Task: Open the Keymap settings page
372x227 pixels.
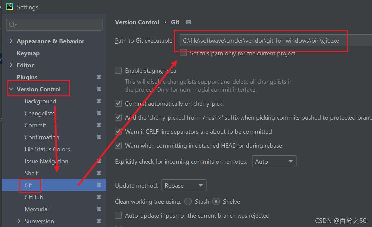Action: point(28,53)
